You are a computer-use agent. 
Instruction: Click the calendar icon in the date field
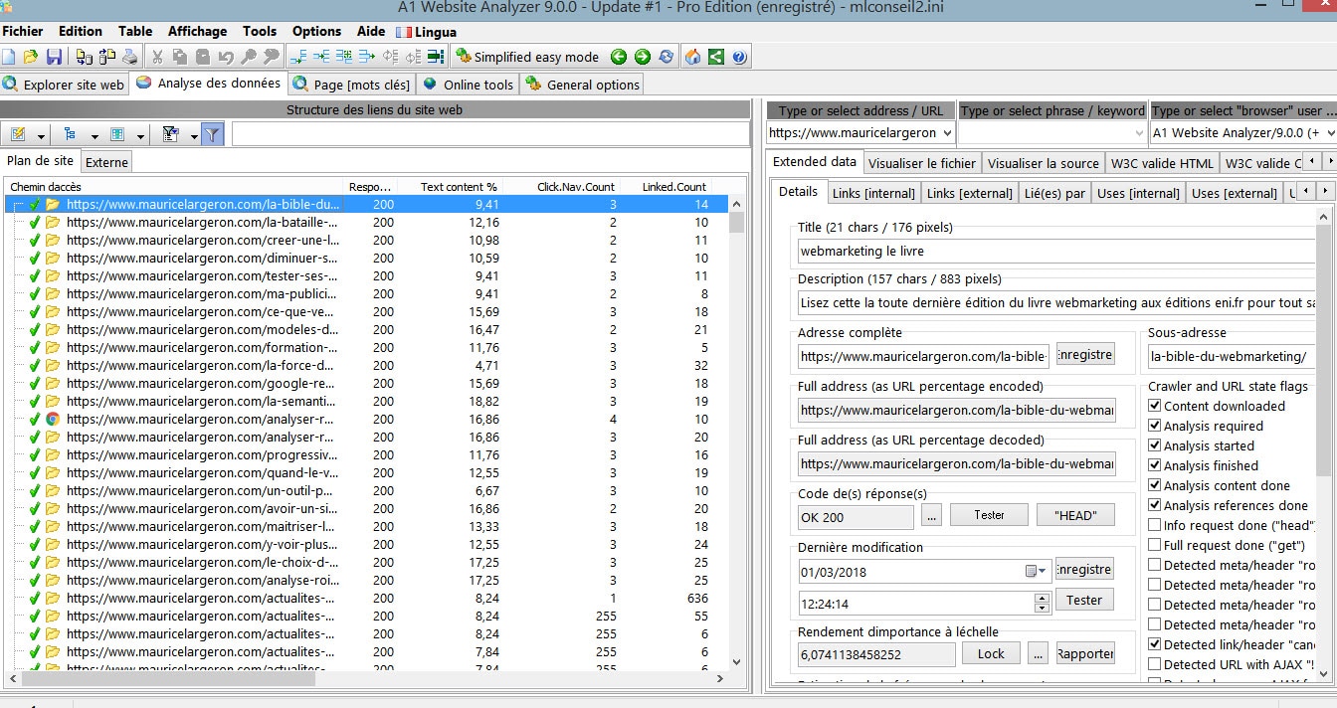1032,571
